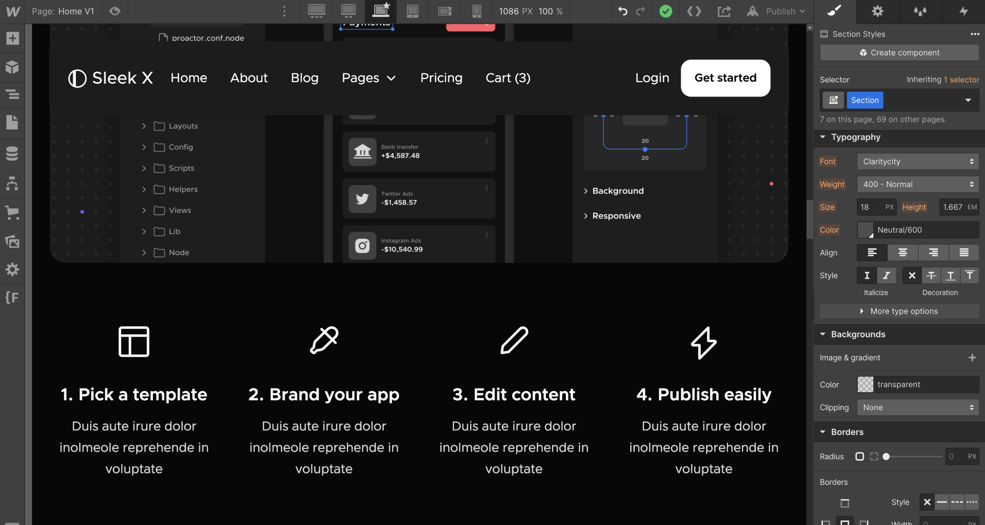
Task: Switch to the Element Settings tab
Action: (x=877, y=11)
